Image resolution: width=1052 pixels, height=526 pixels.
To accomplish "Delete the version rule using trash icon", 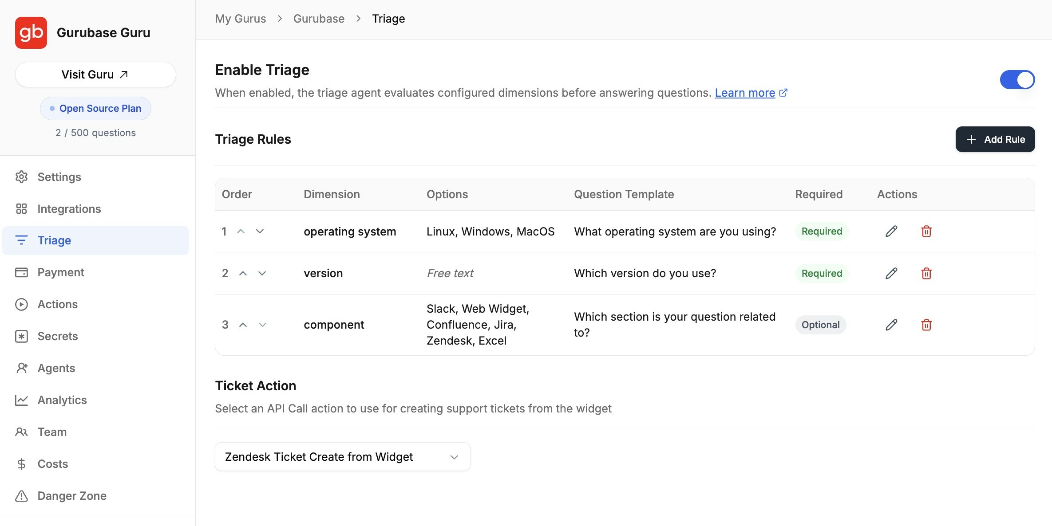I will (926, 273).
